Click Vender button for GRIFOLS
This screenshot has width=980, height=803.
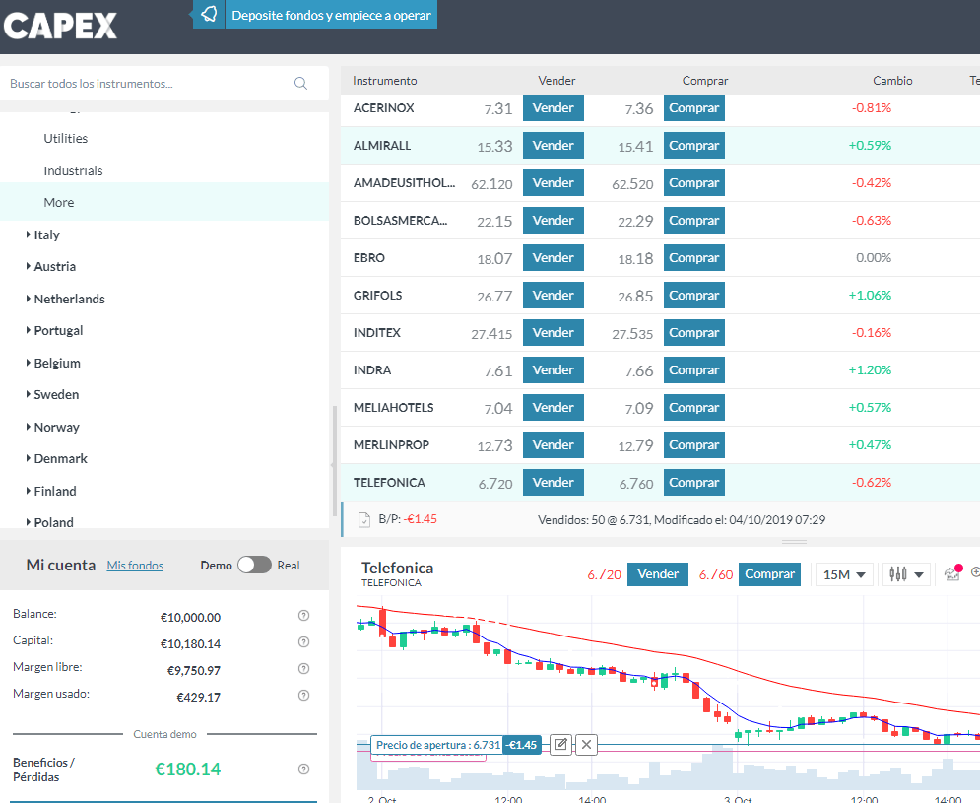pyautogui.click(x=553, y=296)
